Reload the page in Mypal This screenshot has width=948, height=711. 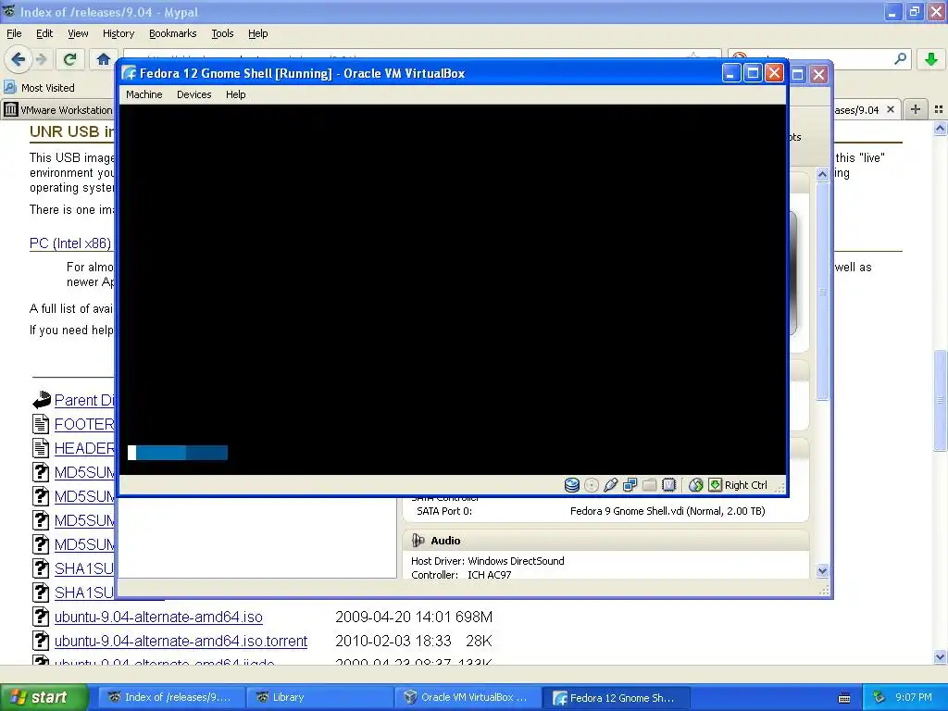[x=69, y=59]
